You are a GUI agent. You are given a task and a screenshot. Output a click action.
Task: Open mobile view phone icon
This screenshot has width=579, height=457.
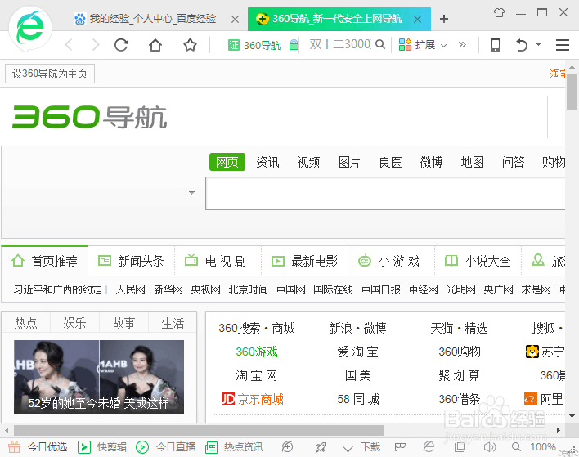pyautogui.click(x=496, y=45)
